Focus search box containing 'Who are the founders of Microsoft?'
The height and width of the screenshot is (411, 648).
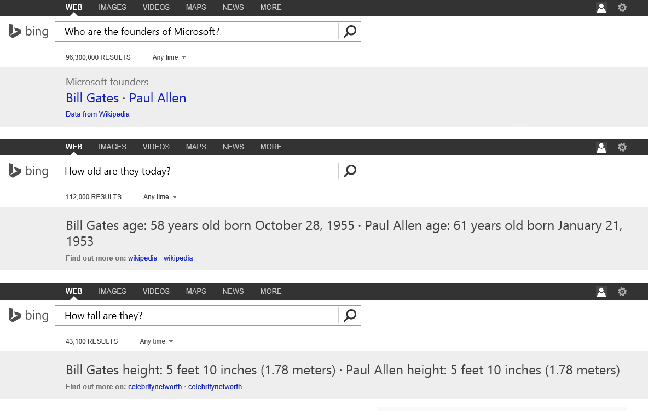[x=196, y=31]
